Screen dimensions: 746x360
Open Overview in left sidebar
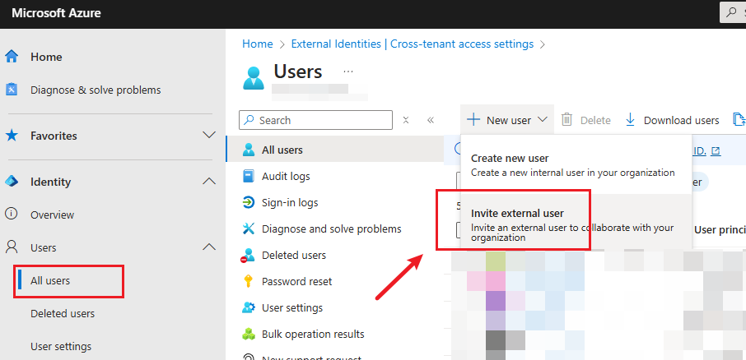(53, 215)
